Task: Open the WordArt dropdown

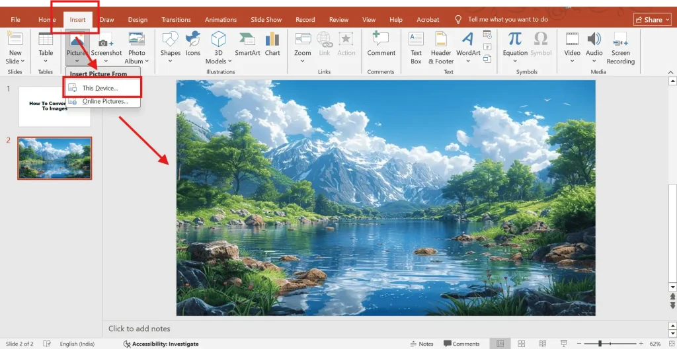Action: 468,61
